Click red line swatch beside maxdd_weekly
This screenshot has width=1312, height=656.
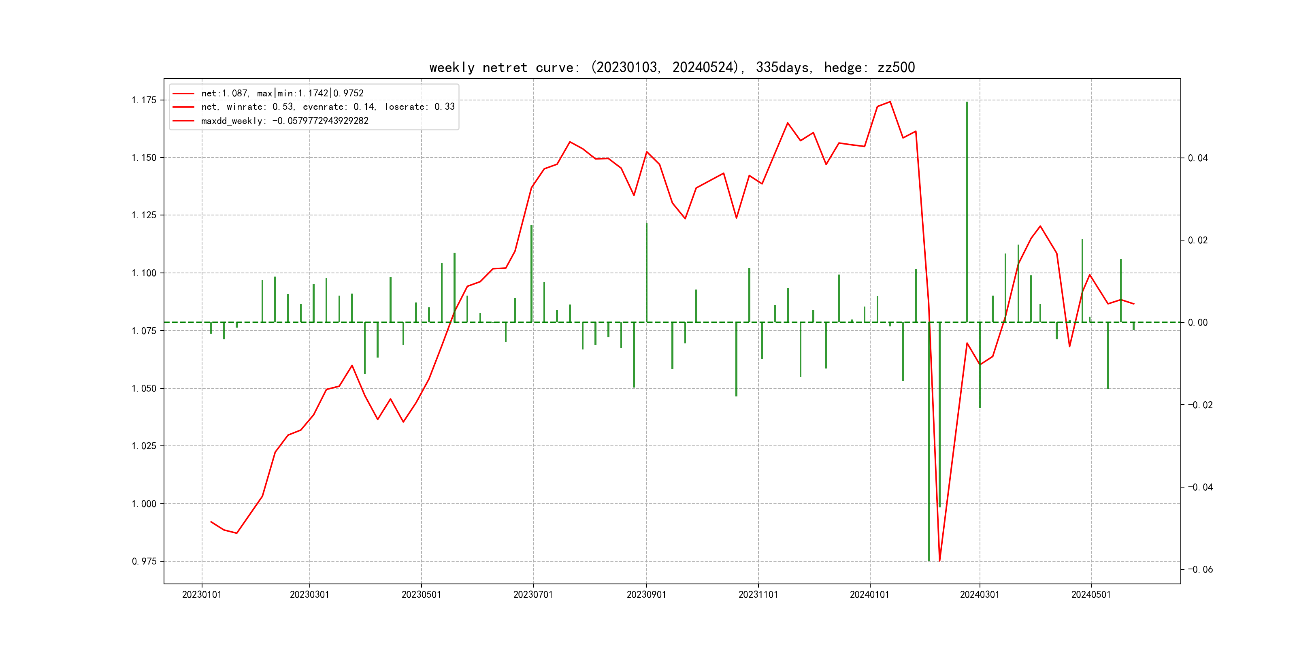click(183, 121)
